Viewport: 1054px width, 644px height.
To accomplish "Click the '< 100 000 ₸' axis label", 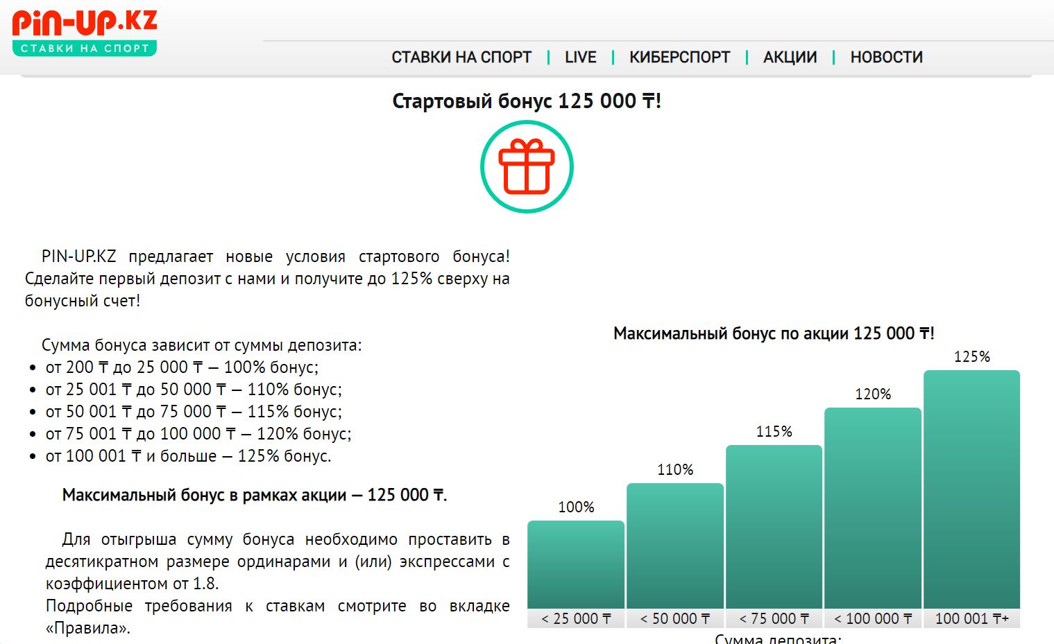I will point(873,618).
